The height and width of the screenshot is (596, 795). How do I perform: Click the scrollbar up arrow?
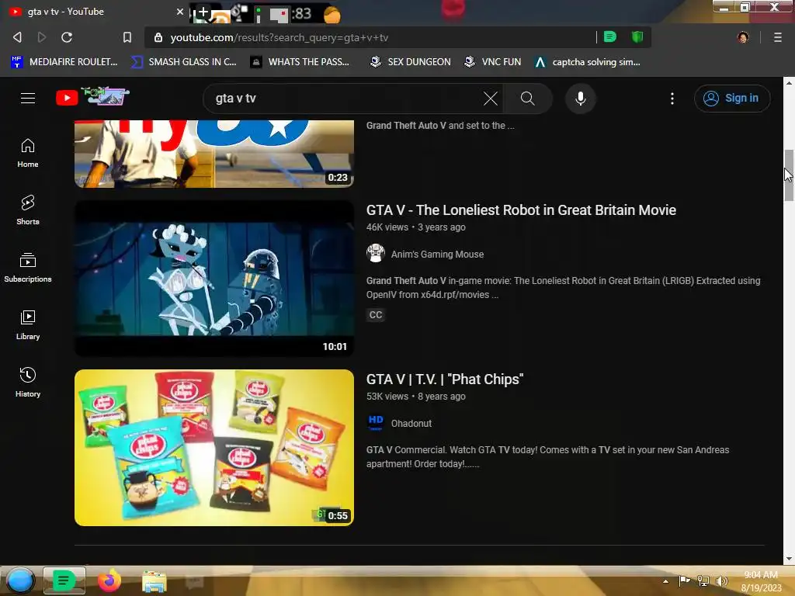[789, 82]
